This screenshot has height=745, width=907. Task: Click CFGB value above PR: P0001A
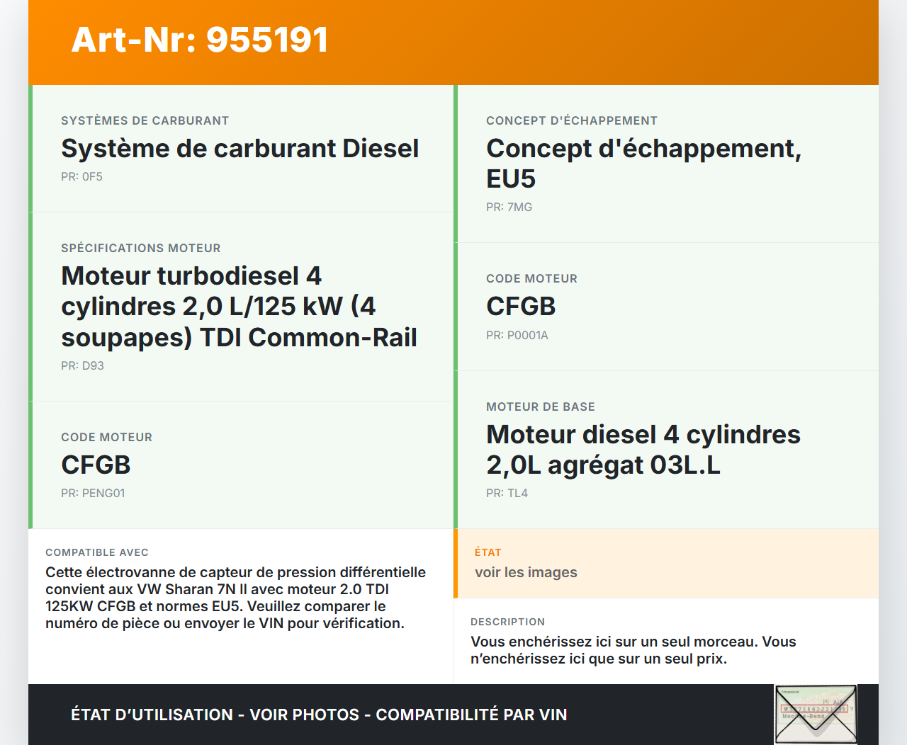521,307
